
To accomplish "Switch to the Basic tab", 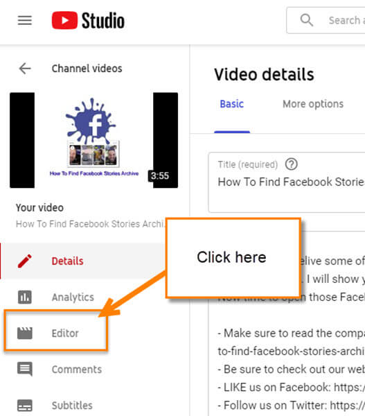I will coord(231,104).
